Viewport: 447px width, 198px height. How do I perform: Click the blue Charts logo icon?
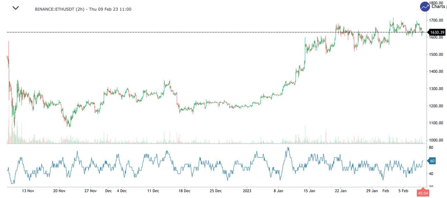[x=425, y=7]
